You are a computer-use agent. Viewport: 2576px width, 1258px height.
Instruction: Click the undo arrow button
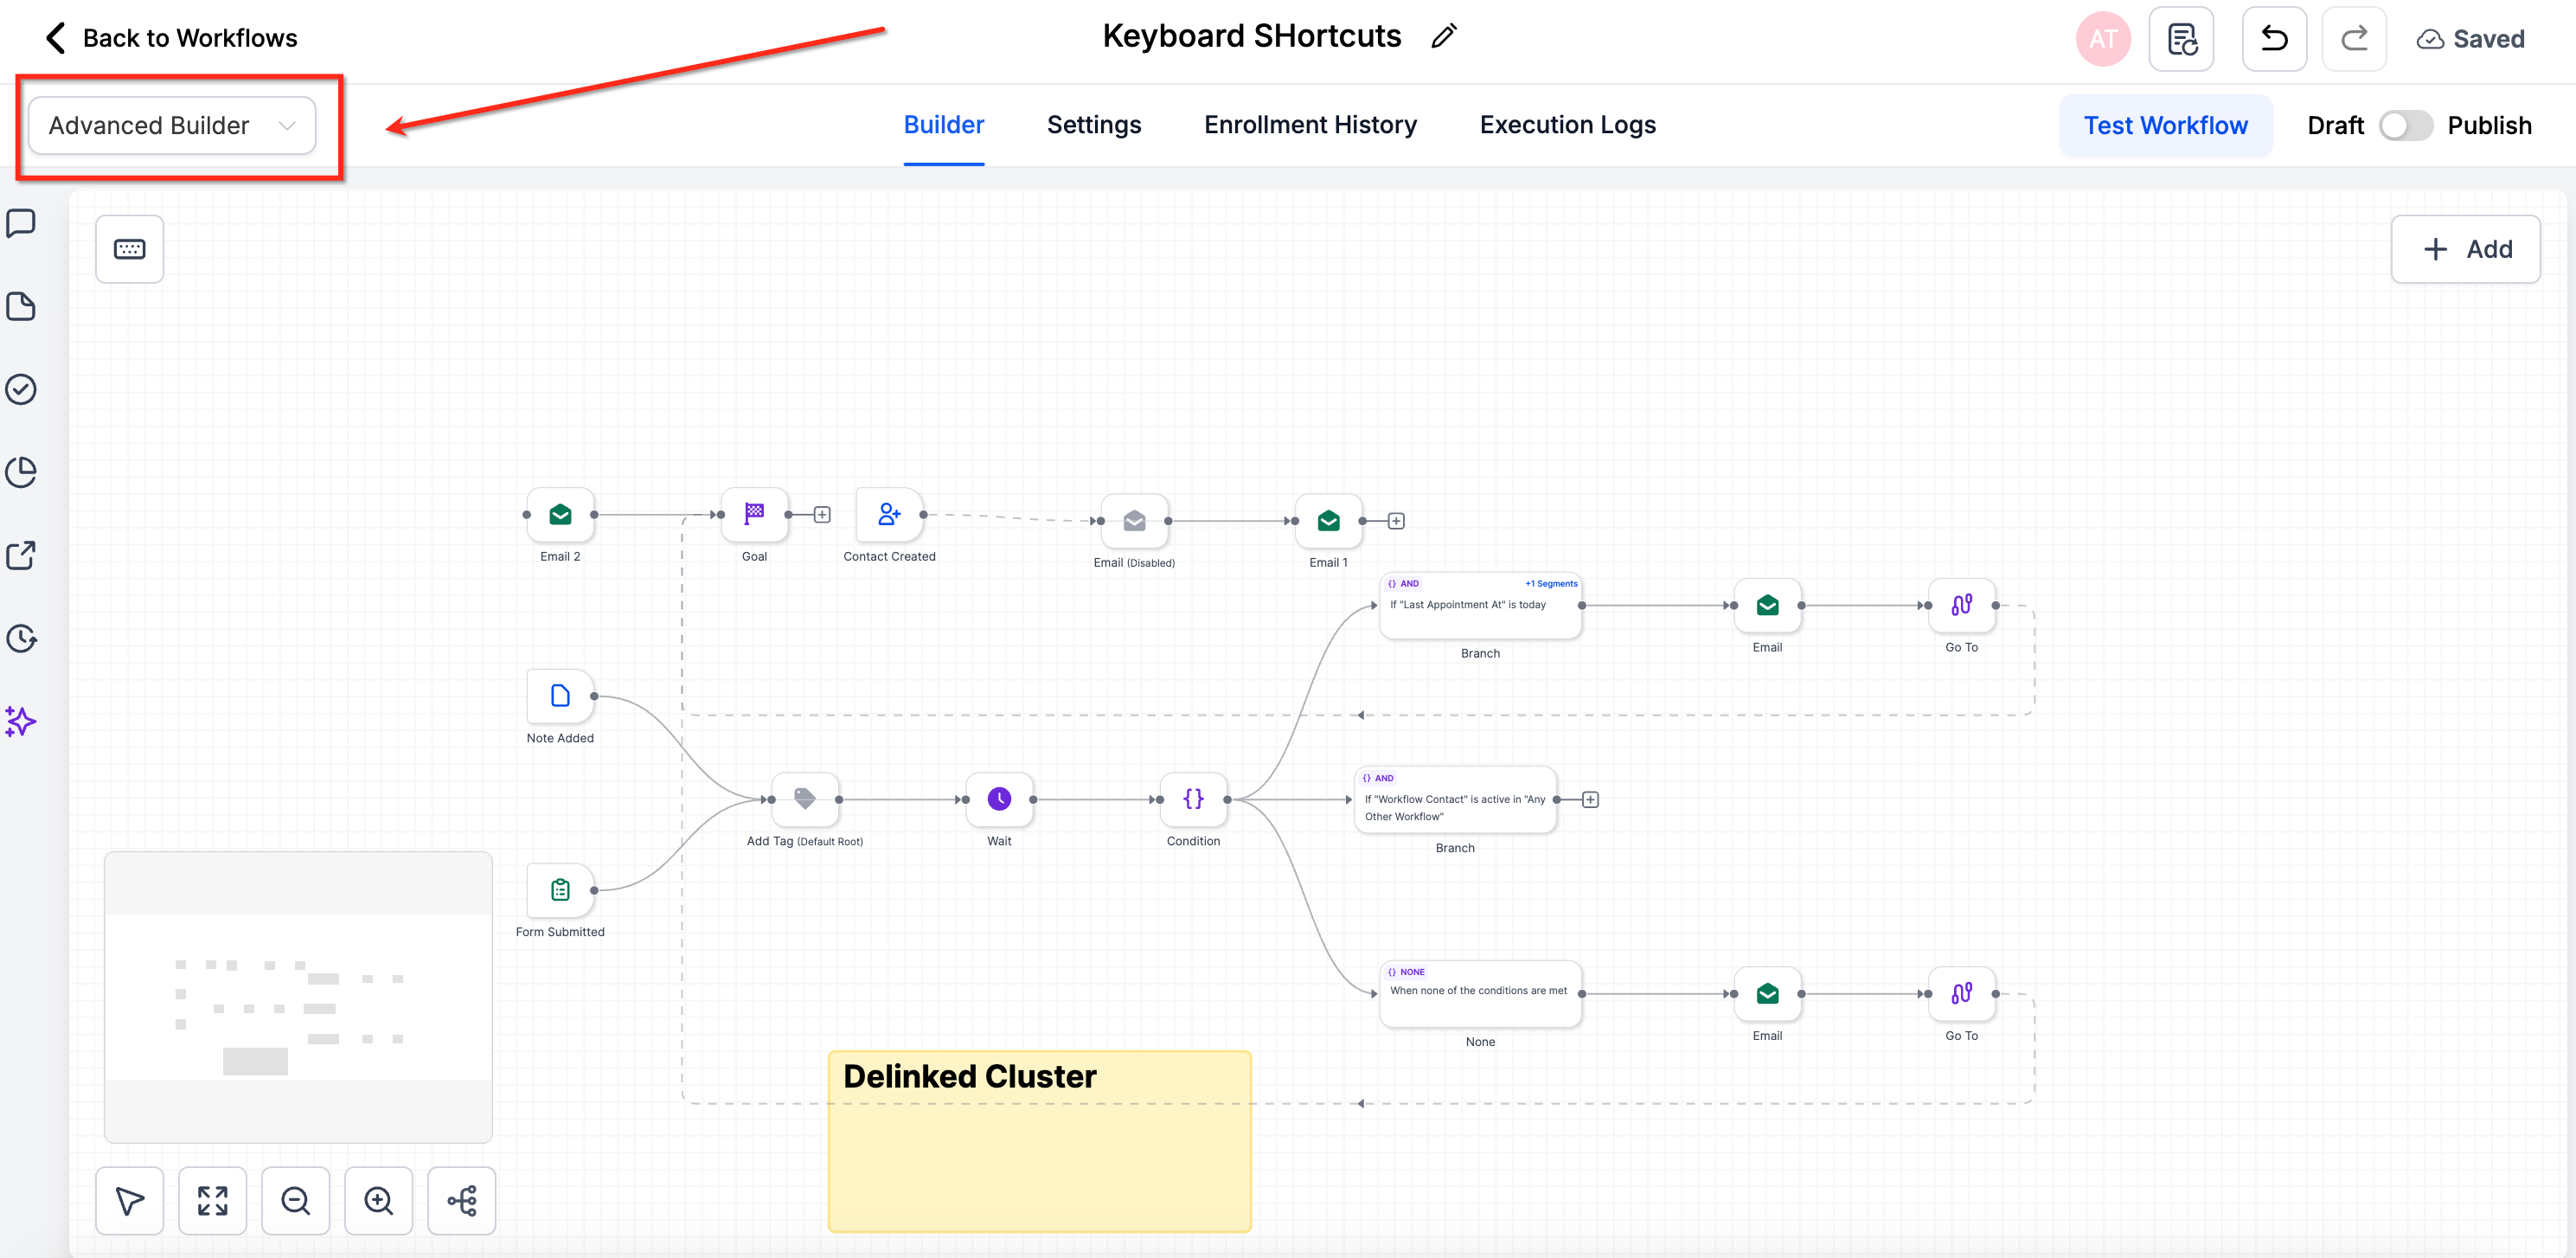(2273, 39)
